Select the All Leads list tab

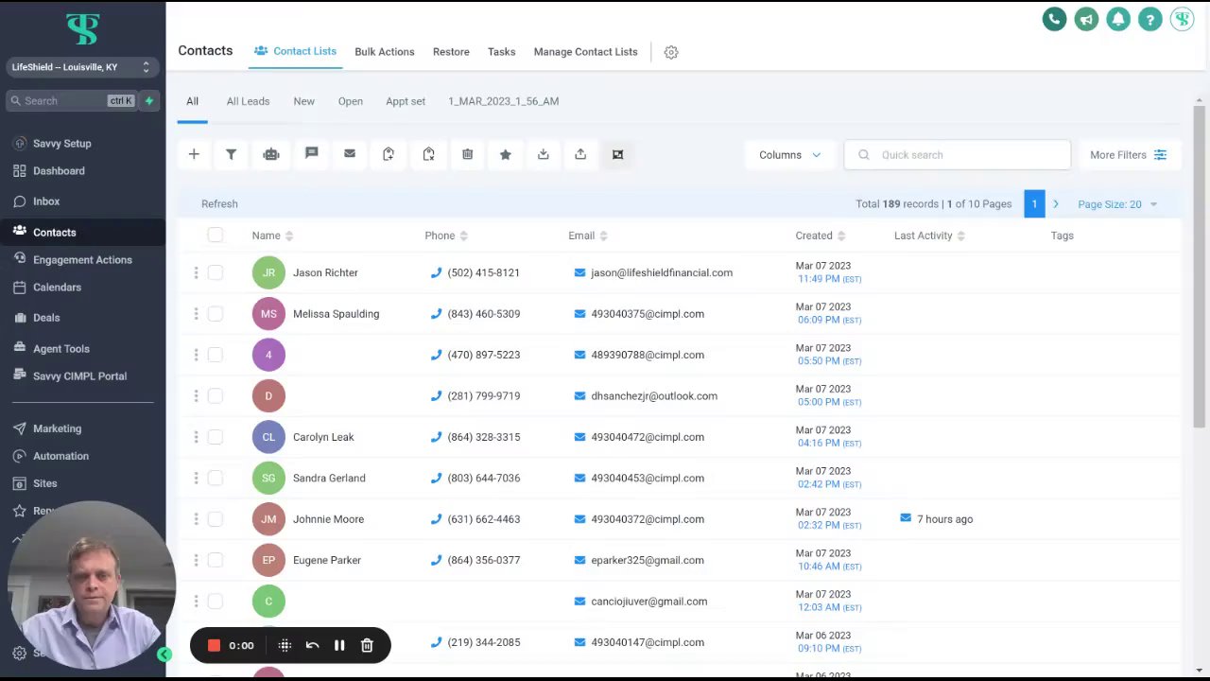248,101
